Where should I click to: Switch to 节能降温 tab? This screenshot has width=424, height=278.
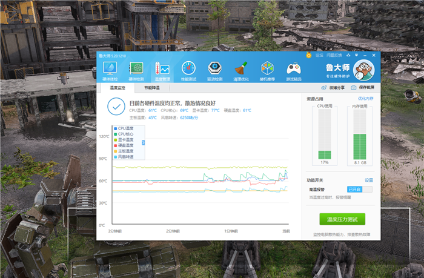pyautogui.click(x=152, y=88)
